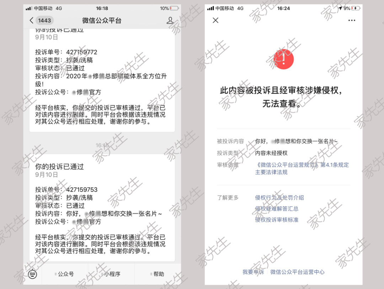Tap the back chevron in the chat header
The height and width of the screenshot is (289, 384).
[31, 20]
